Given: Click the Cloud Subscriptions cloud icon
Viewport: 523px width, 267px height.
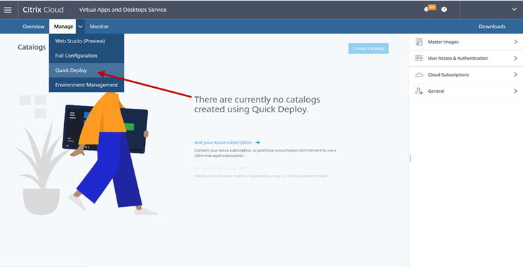Looking at the screenshot, I should [419, 75].
